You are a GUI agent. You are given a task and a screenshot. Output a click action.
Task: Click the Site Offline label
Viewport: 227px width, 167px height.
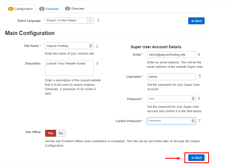(33, 132)
